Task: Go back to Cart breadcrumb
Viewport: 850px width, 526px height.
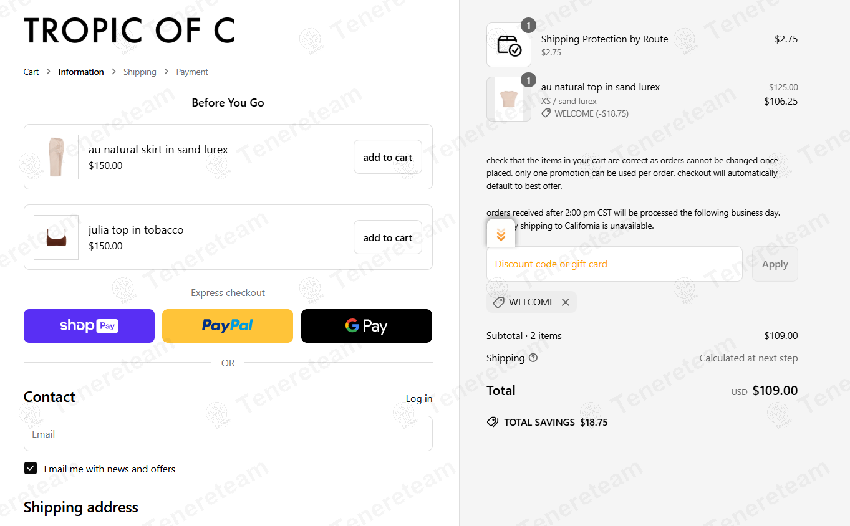Action: click(31, 72)
